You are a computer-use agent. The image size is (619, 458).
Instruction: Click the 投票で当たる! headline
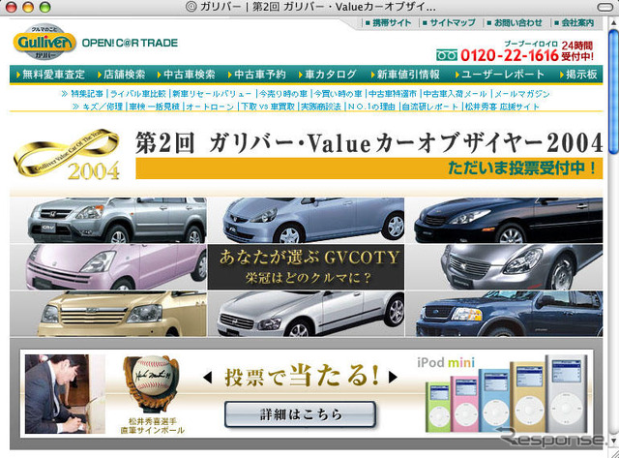point(301,376)
